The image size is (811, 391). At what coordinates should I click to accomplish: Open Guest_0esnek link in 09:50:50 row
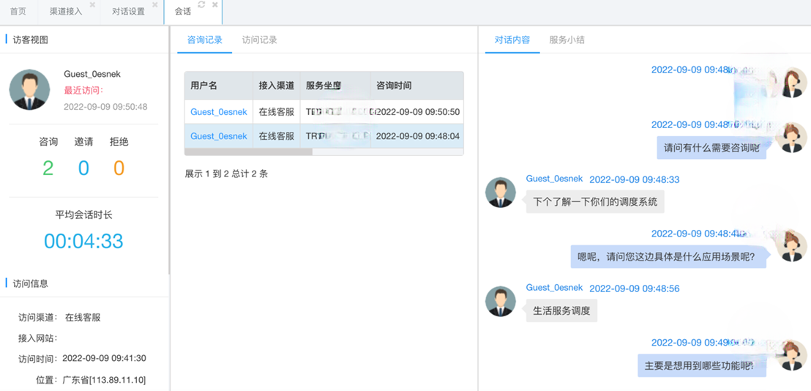coord(218,112)
